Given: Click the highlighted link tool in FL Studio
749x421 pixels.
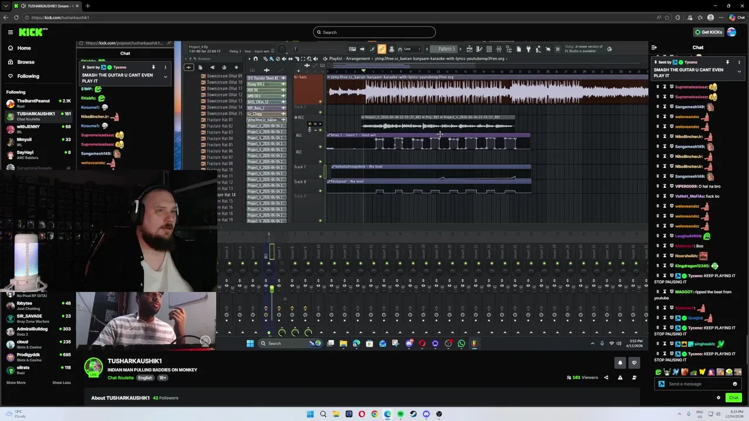Looking at the screenshot, I should [x=382, y=49].
